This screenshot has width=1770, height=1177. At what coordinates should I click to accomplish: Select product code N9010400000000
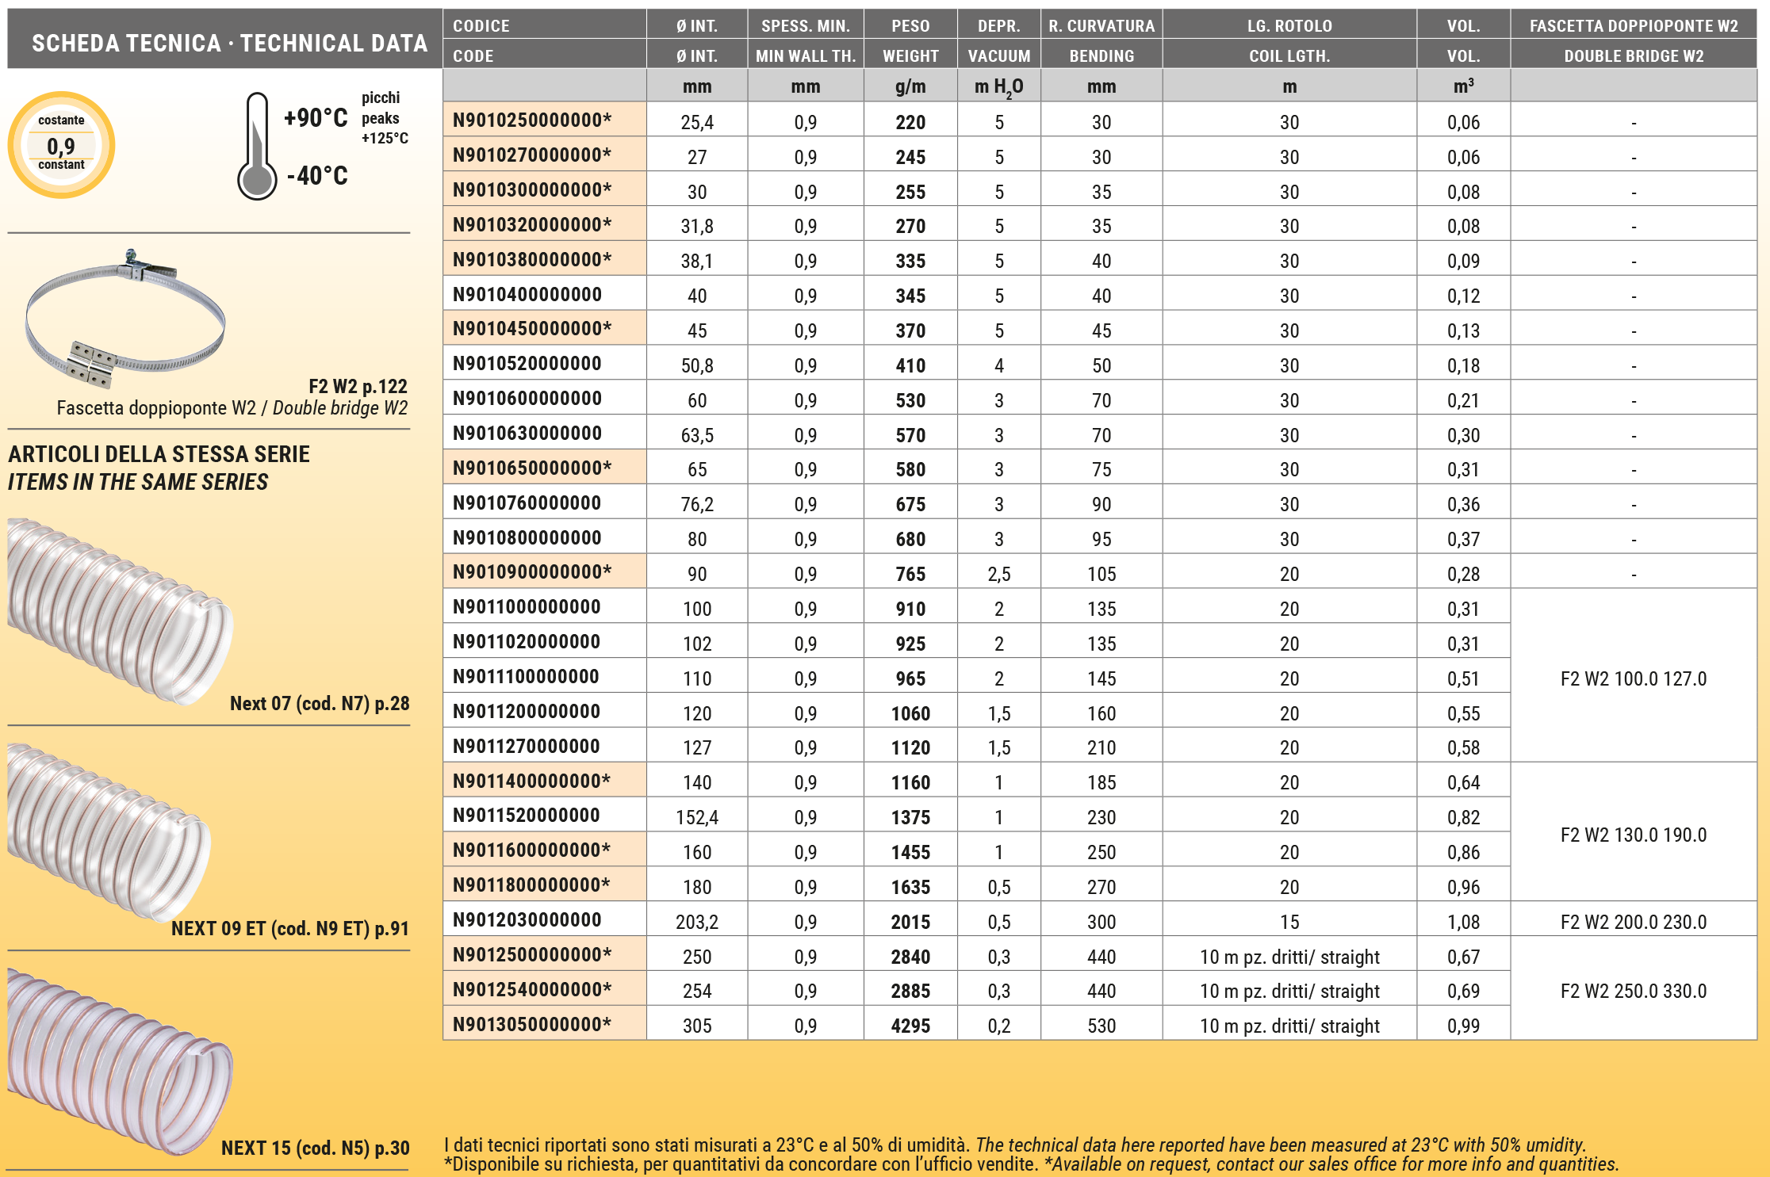click(527, 295)
